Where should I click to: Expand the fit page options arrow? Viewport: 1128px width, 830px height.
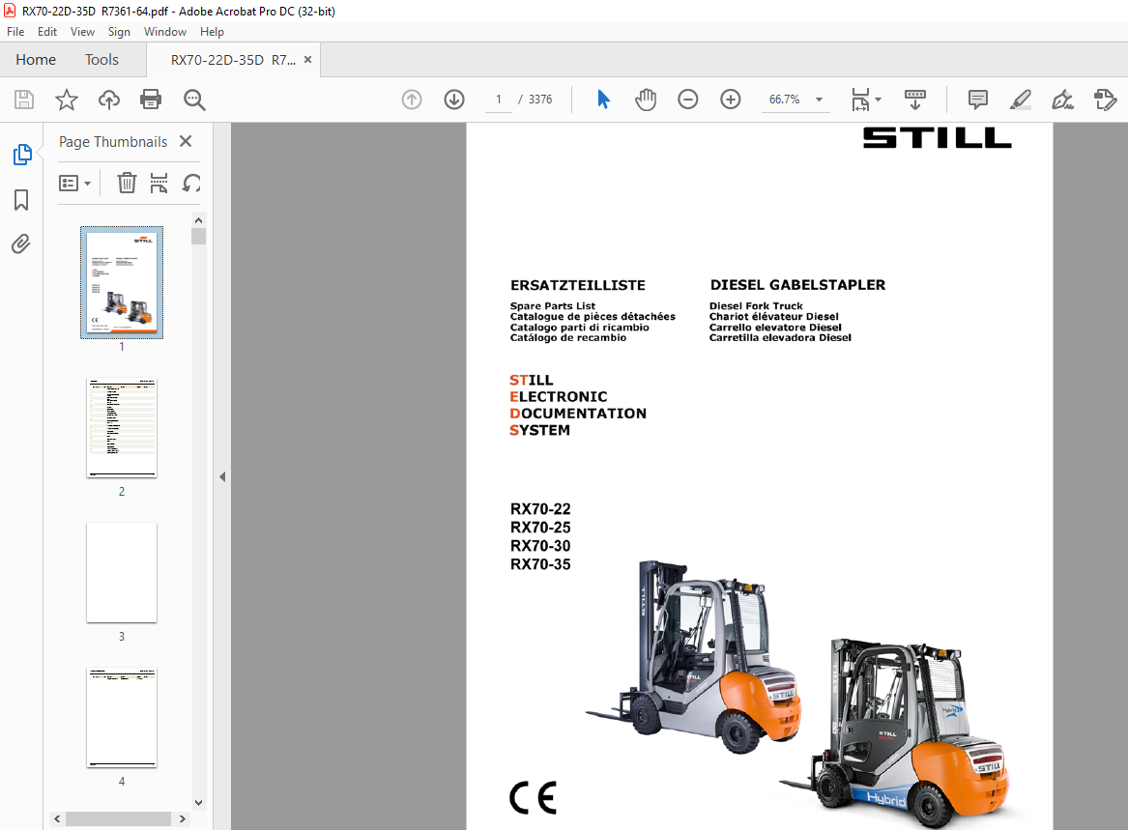[879, 100]
